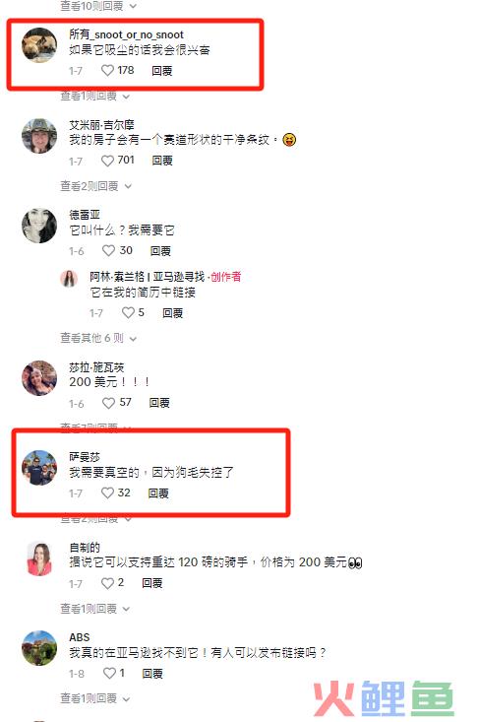Expand 查看1则回覆 under ABS comment
The height and width of the screenshot is (722, 478).
pos(95,698)
